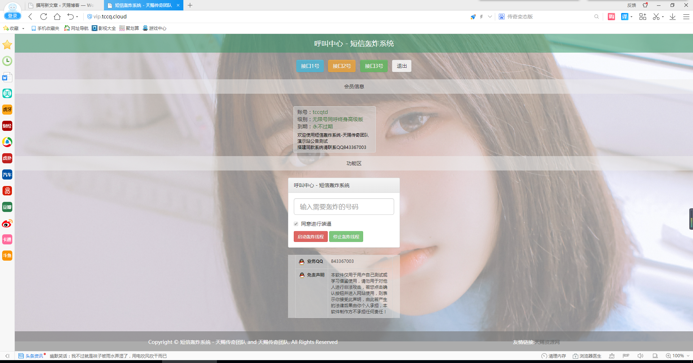Screen dimensions: 693x363
Task: Open the Huya (虎牙) sidebar shortcut
Action: tap(7, 110)
